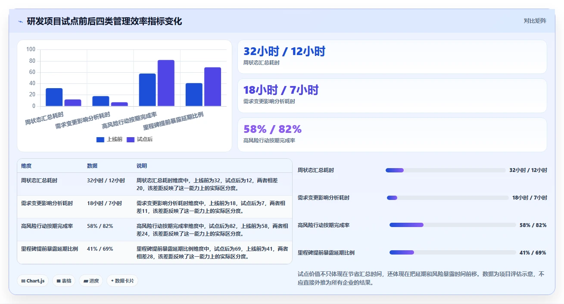Click the 上线前 bar for 需求变更影响分析耗时

(x=101, y=101)
